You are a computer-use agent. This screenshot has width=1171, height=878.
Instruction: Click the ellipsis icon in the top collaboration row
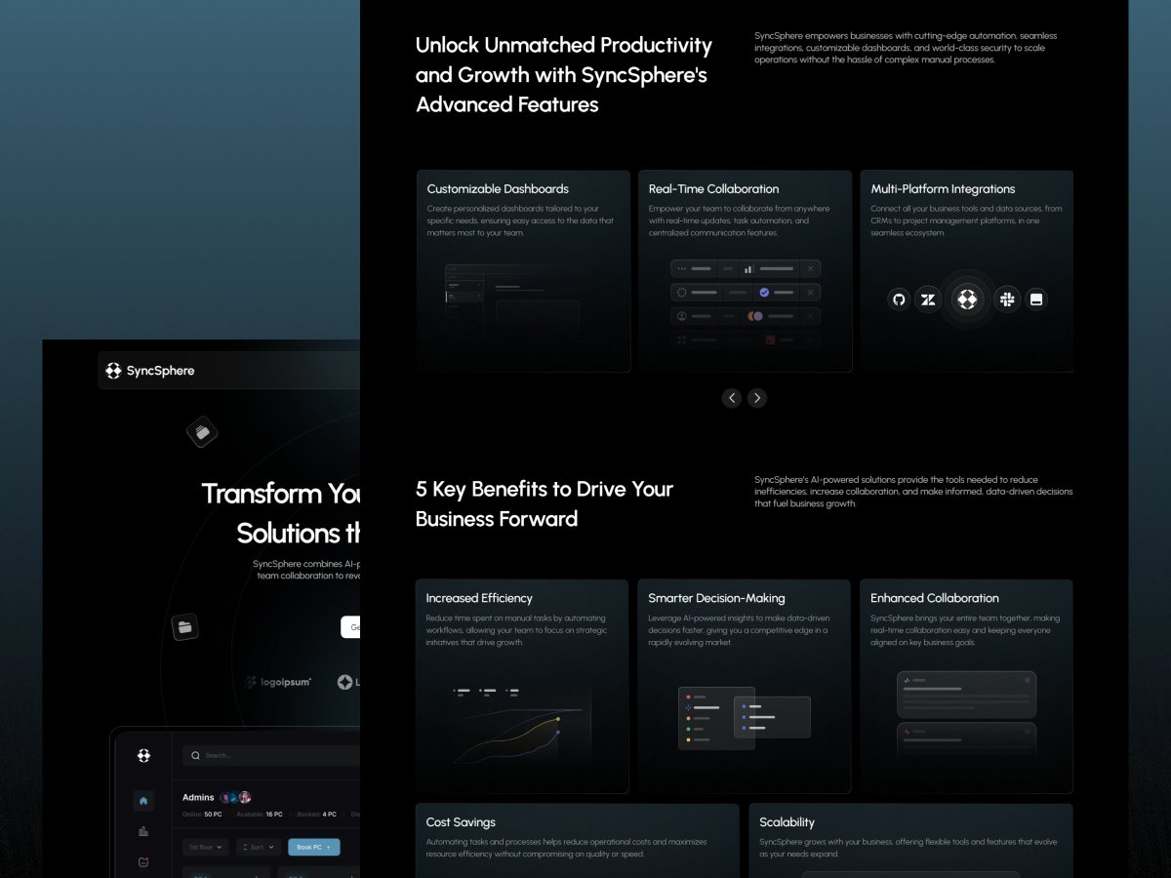click(682, 268)
